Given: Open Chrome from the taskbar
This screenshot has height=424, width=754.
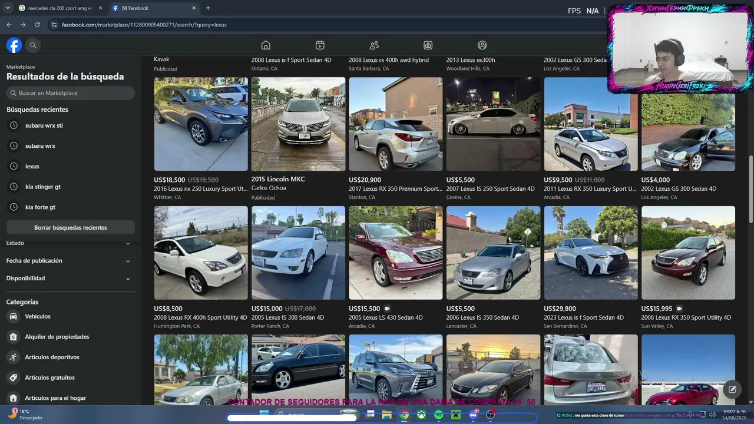Looking at the screenshot, I should click(404, 415).
